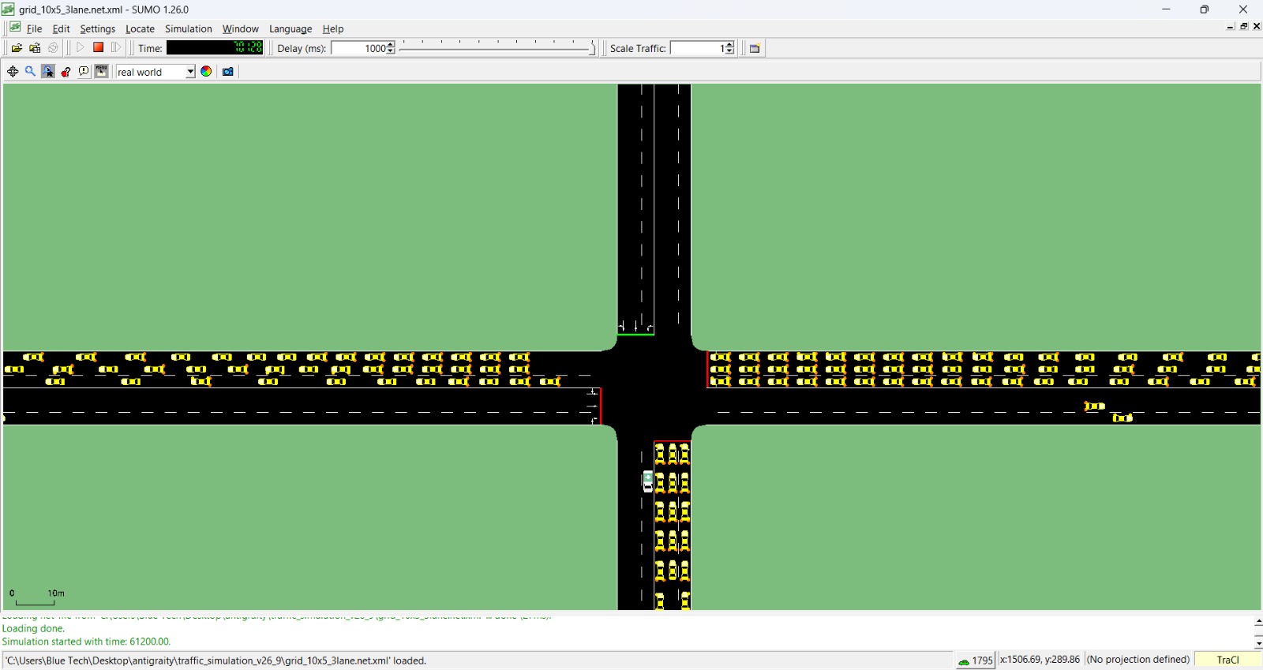Open a simulation file via toolbar icon
Screen dimensions: 1263x670
[x=17, y=48]
